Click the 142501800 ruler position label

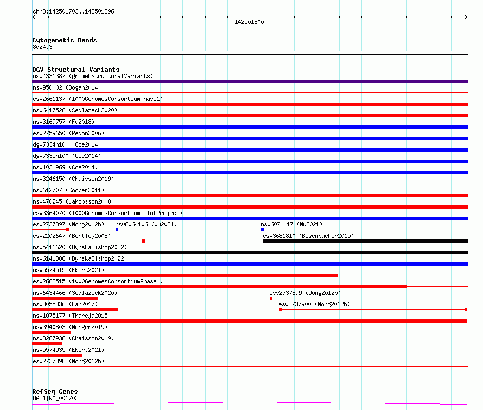point(249,22)
